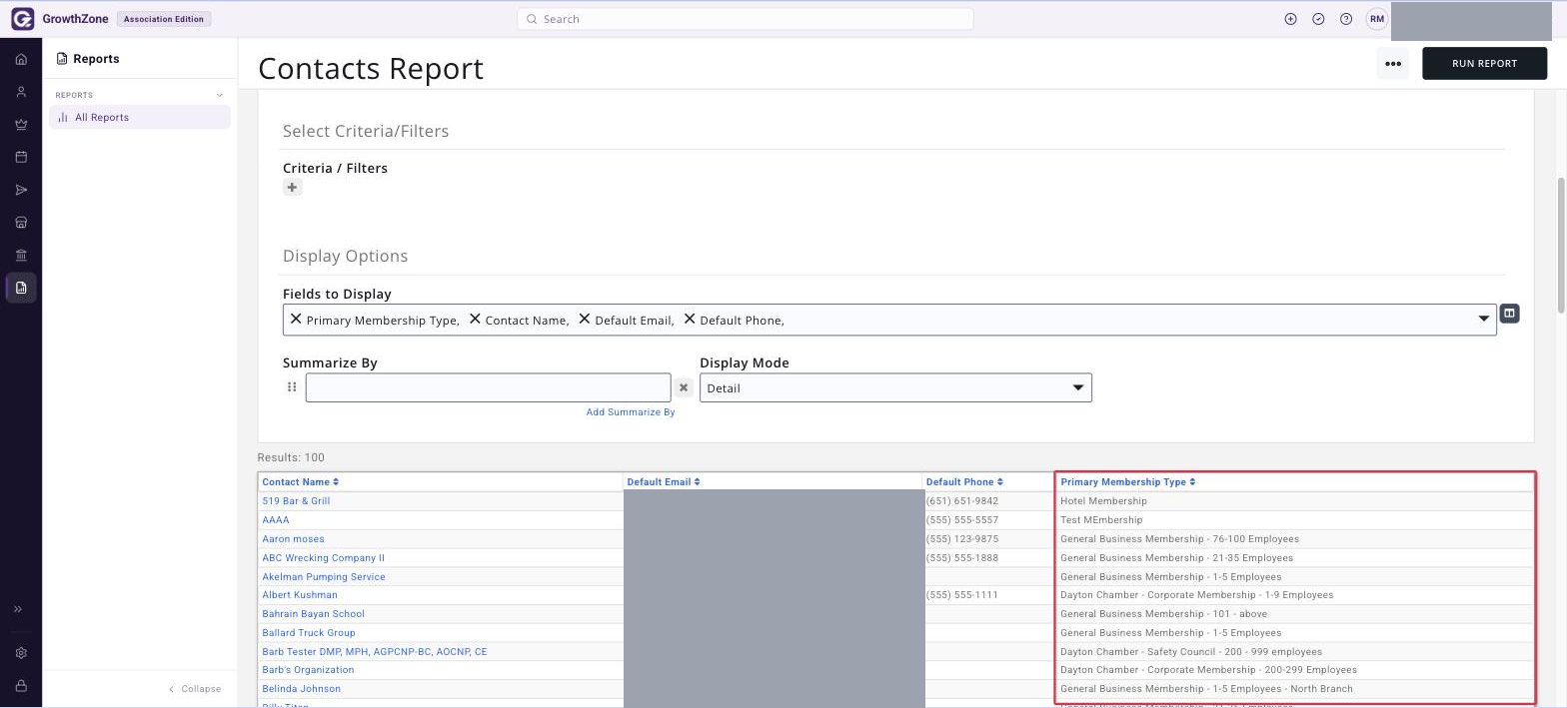The image size is (1567, 708).
Task: Open the Events calendar icon in sidebar
Action: click(21, 157)
